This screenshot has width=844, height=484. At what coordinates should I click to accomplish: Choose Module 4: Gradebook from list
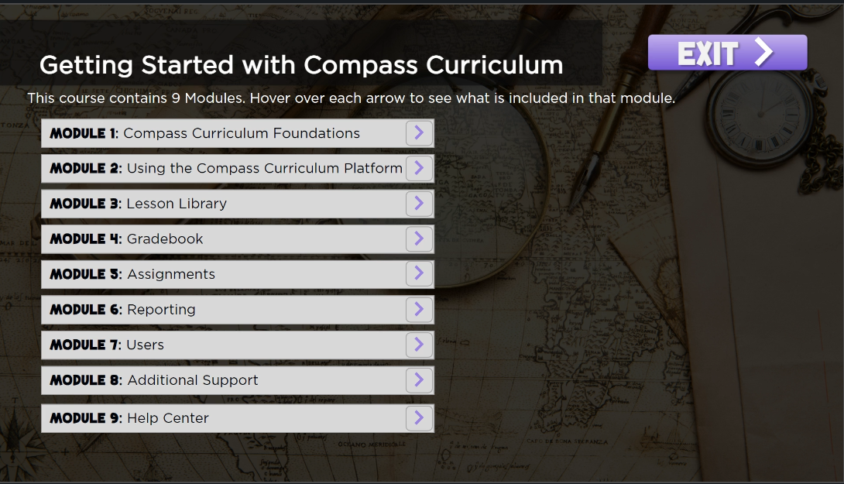127,239
